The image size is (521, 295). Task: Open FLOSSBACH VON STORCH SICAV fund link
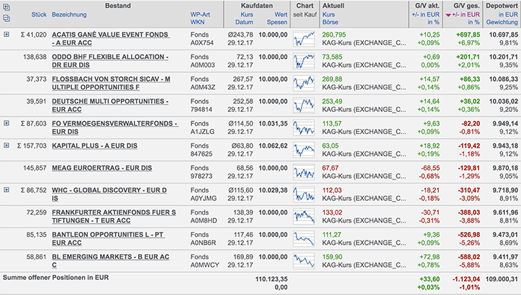111,83
